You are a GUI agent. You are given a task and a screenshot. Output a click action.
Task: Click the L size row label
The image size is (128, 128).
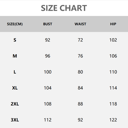pos(15,72)
